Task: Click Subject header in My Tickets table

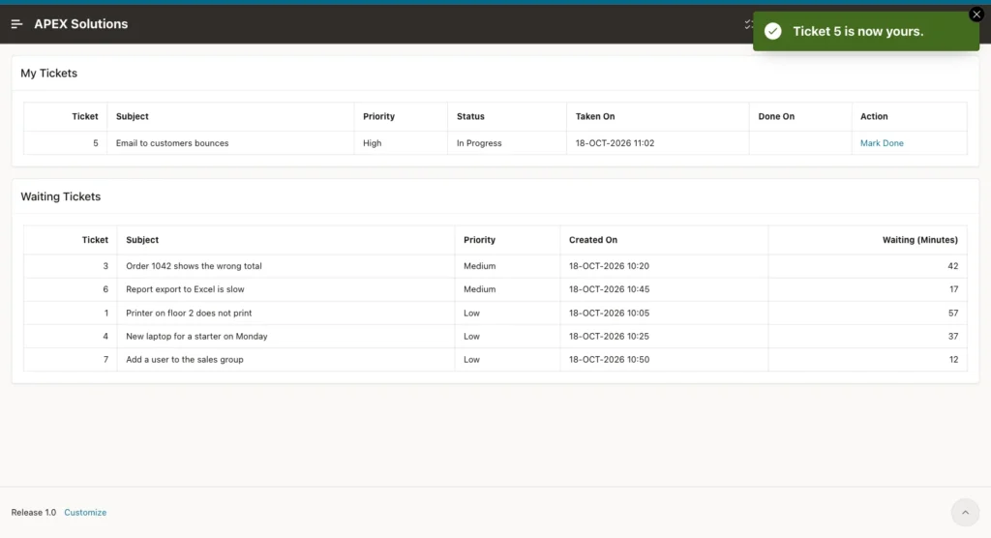Action: 132,116
